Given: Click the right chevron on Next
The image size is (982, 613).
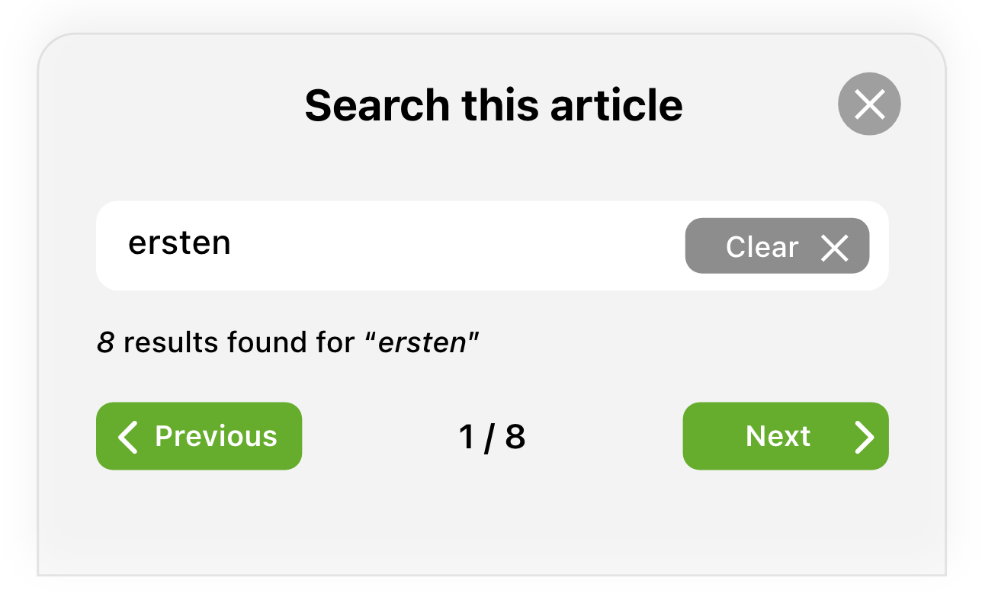Looking at the screenshot, I should click(864, 437).
